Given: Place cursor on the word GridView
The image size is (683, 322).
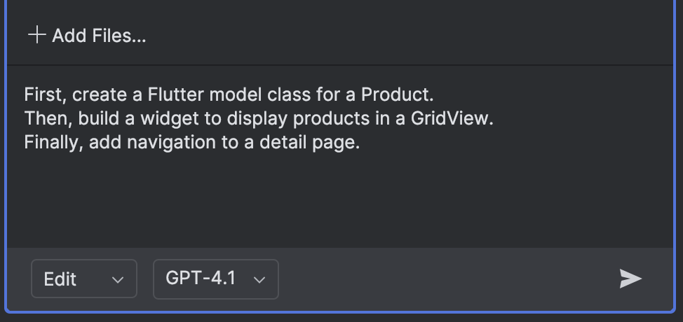Looking at the screenshot, I should [452, 118].
